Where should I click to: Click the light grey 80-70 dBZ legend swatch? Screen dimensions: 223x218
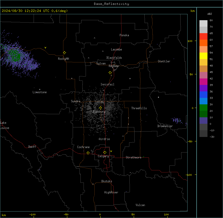203,24
